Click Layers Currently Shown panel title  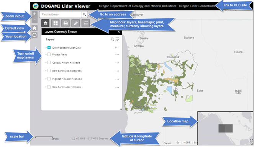[61, 32]
